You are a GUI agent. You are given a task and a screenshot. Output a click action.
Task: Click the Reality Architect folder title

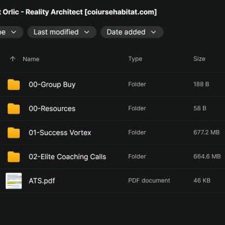78,12
